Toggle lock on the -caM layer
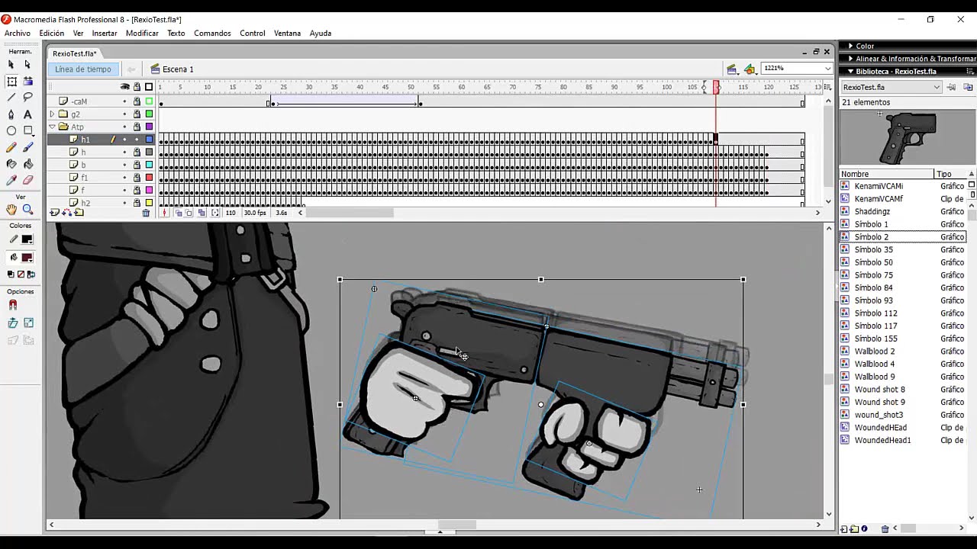 click(137, 101)
